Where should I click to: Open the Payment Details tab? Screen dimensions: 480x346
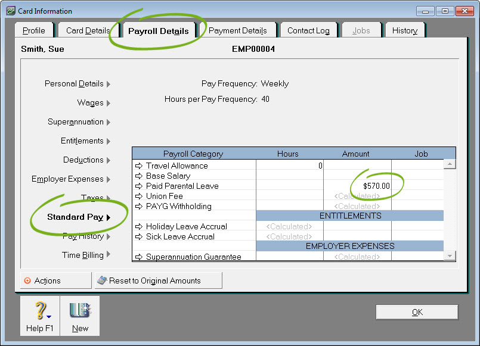click(x=237, y=31)
